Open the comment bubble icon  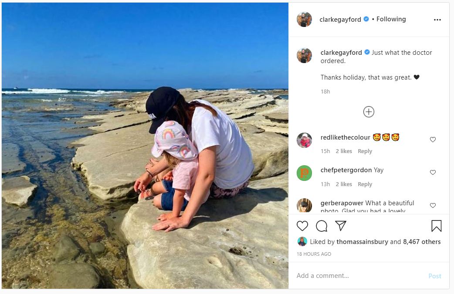(322, 226)
